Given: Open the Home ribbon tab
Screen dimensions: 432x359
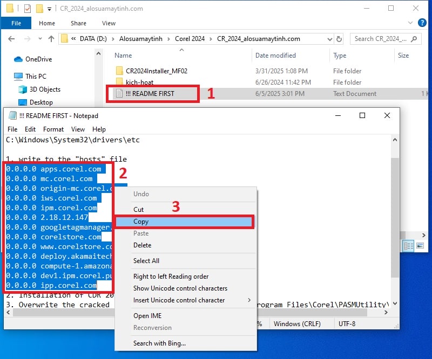Looking at the screenshot, I should pyautogui.click(x=47, y=23).
